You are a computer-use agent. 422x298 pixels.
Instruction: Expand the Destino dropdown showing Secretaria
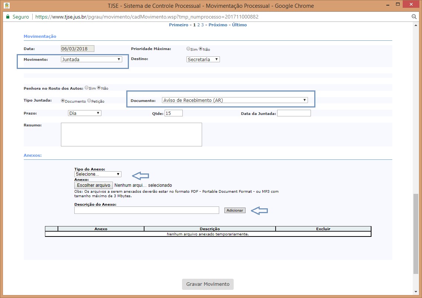(x=203, y=59)
